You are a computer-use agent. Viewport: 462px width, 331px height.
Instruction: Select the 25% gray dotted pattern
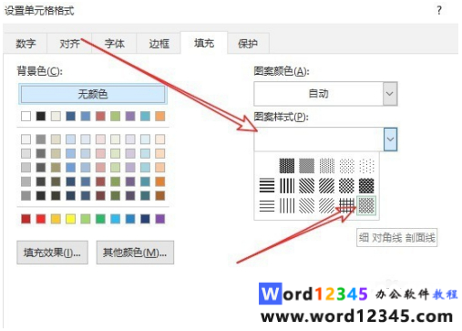coord(327,166)
